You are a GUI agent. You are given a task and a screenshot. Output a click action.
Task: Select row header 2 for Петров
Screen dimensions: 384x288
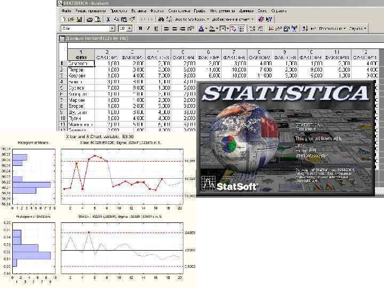tap(63, 69)
